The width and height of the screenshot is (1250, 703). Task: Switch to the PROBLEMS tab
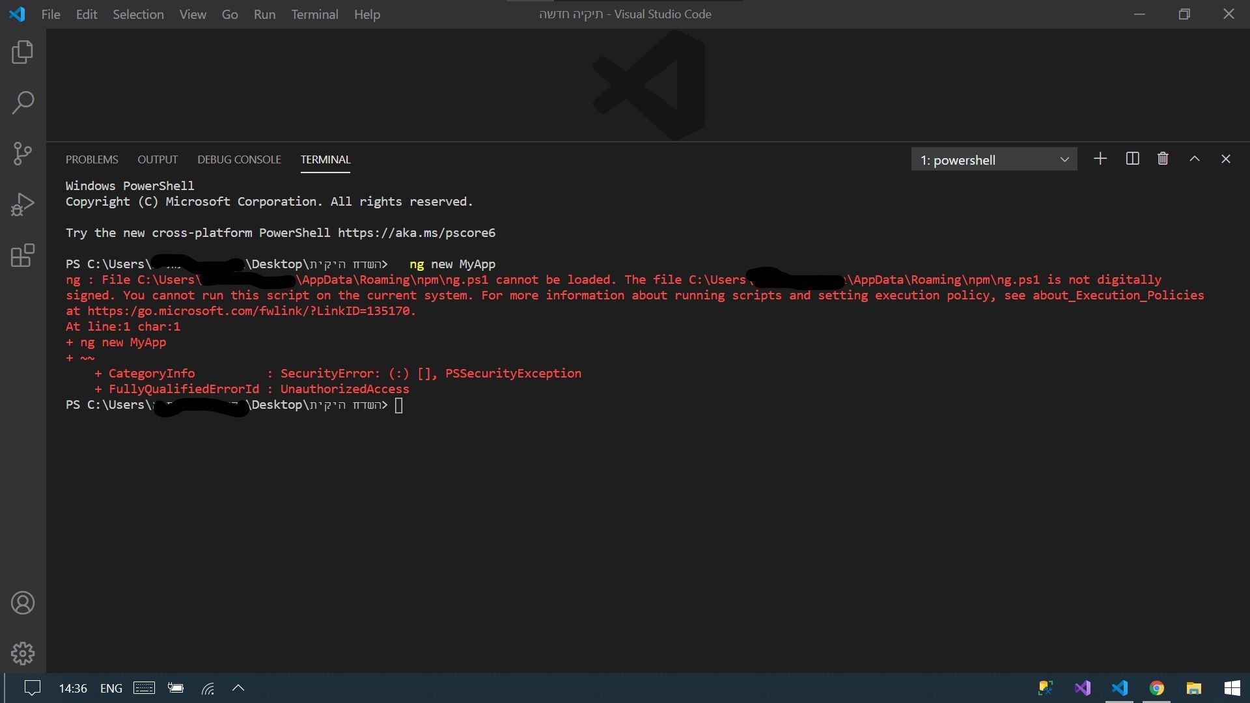[x=92, y=159]
